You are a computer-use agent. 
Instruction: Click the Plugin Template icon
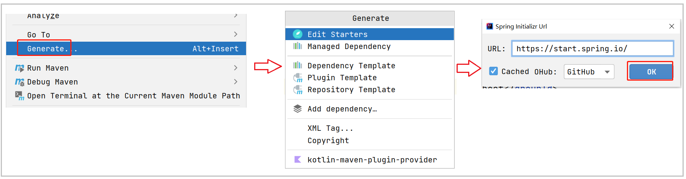point(297,78)
